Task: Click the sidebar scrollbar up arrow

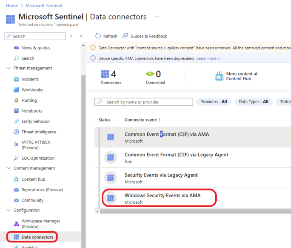Action: pyautogui.click(x=83, y=45)
